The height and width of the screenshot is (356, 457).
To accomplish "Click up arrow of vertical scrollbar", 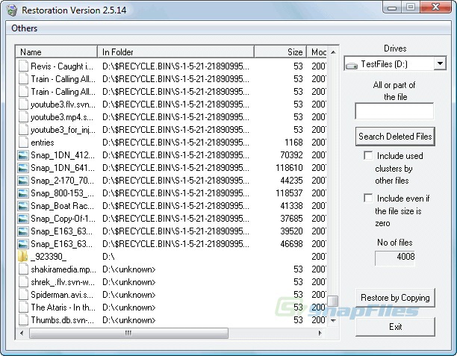I will pos(333,52).
